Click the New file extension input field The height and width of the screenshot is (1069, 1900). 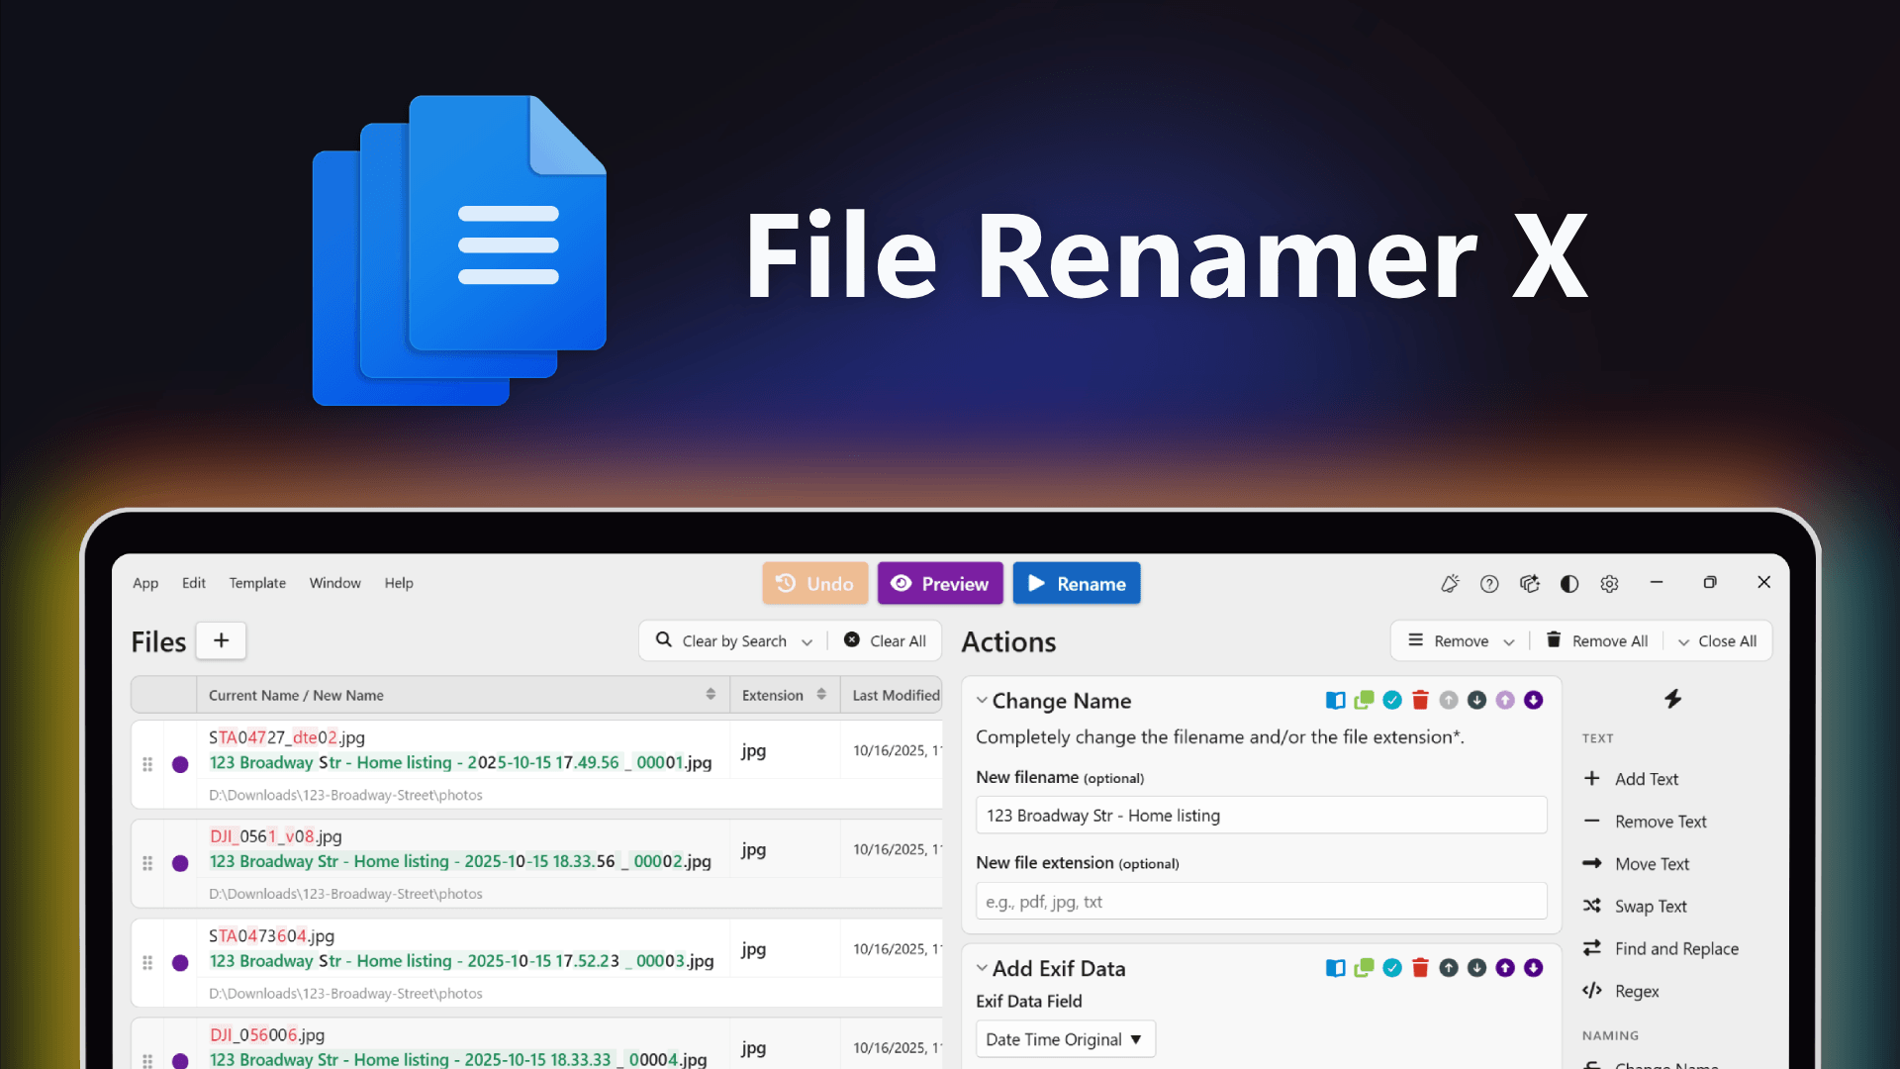(1262, 902)
